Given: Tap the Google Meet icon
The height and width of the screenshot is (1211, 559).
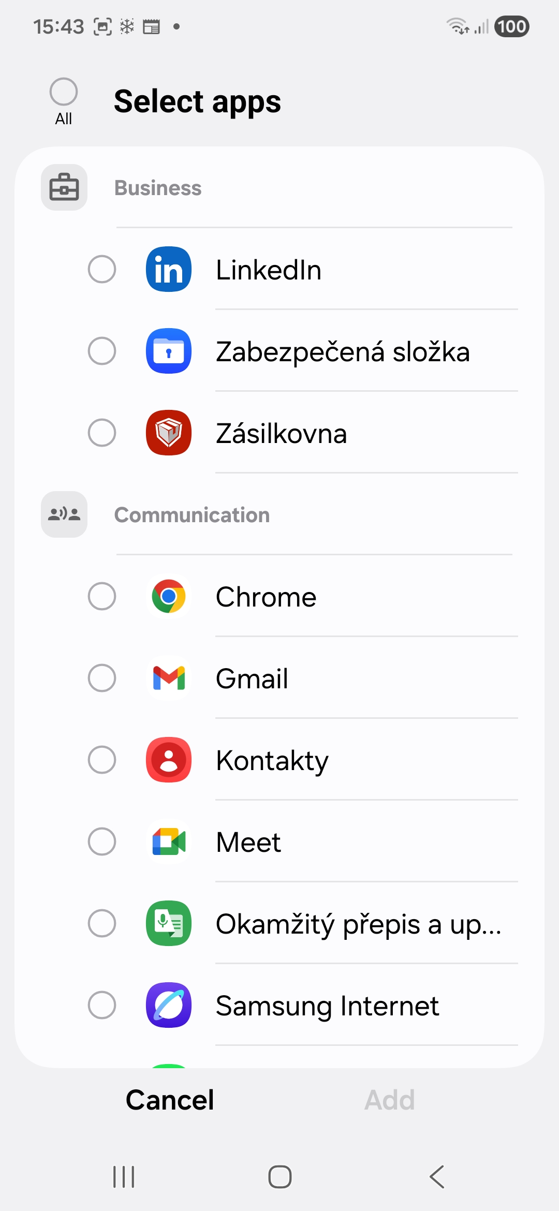Looking at the screenshot, I should tap(169, 841).
